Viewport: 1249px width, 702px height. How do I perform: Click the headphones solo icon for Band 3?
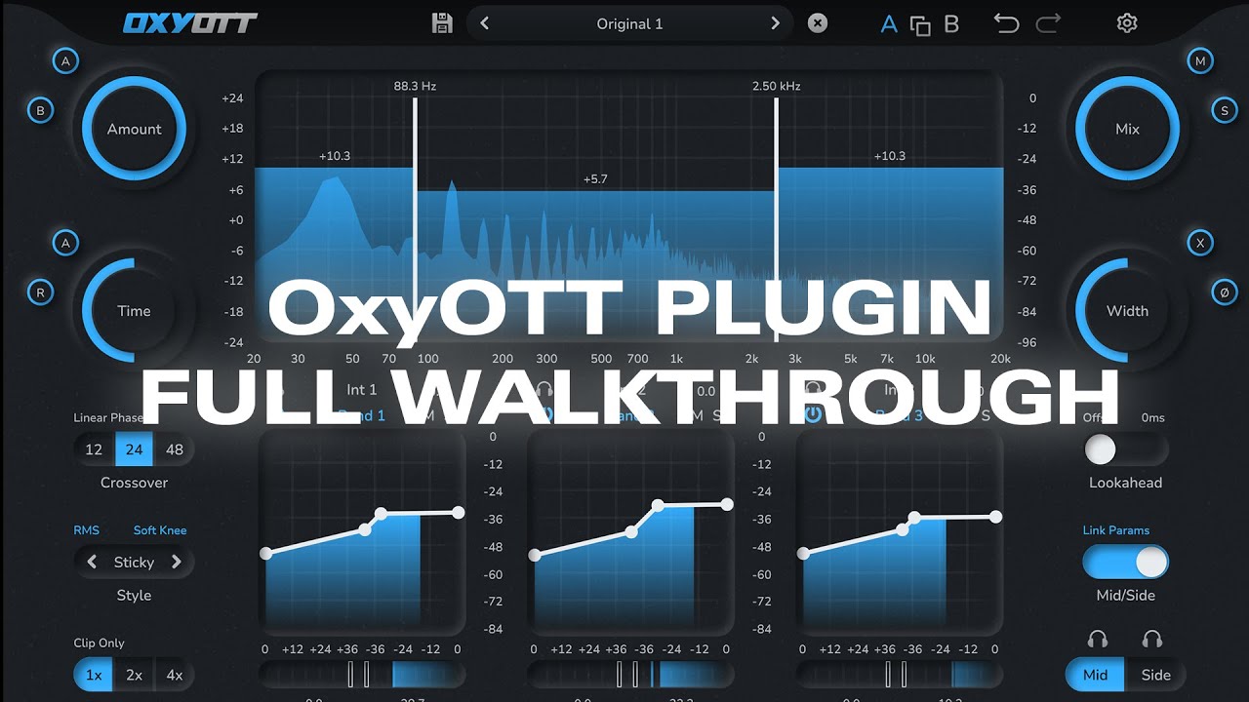pyautogui.click(x=812, y=390)
